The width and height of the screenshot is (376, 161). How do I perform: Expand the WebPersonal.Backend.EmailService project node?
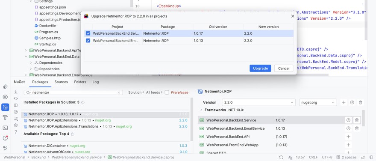point(26,75)
